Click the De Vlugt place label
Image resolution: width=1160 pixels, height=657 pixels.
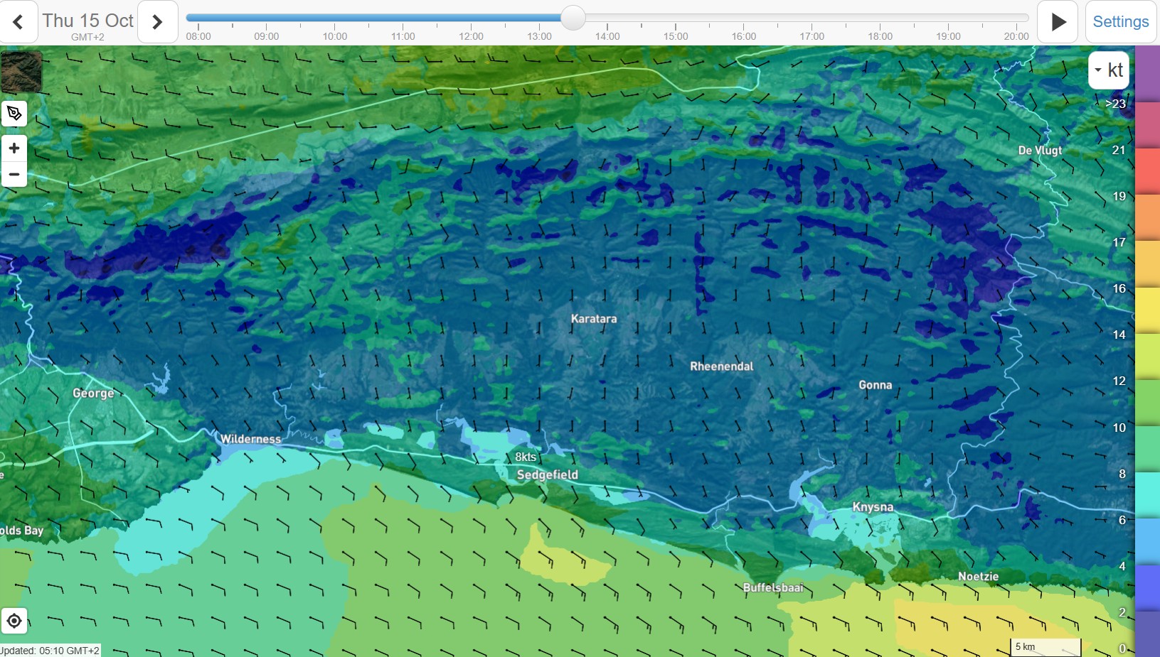click(1040, 150)
